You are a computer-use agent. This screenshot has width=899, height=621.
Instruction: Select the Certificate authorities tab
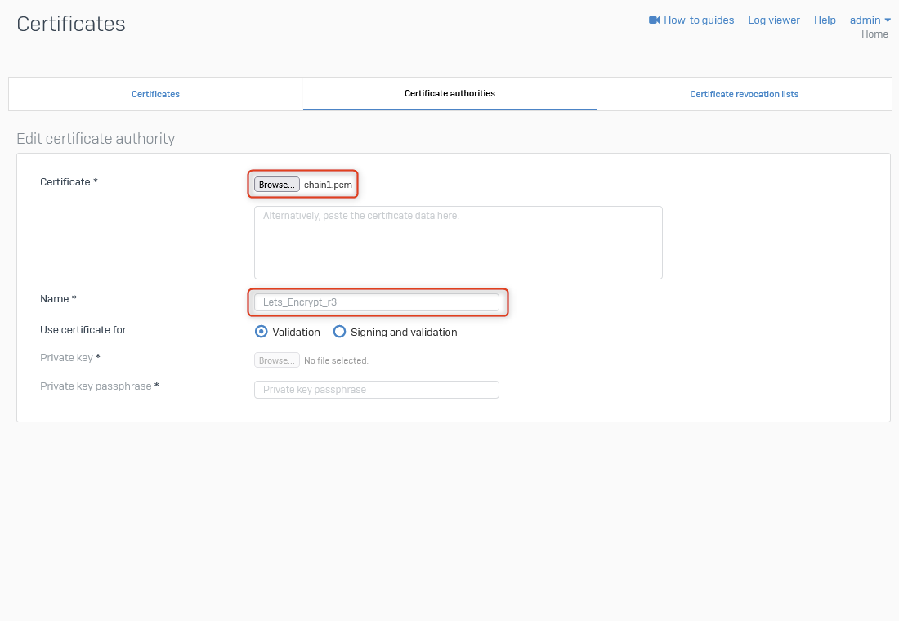coord(449,94)
